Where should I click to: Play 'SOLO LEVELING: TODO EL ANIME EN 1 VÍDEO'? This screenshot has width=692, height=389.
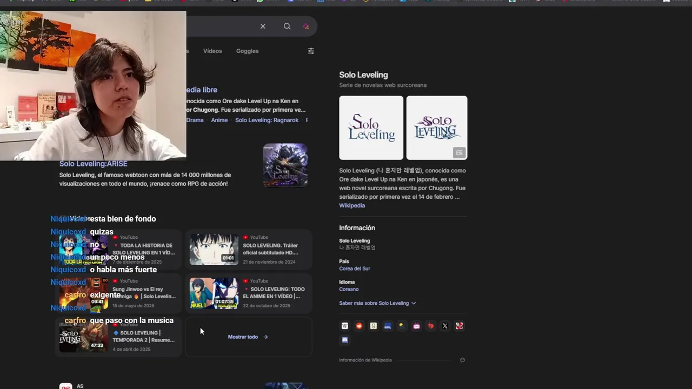click(x=249, y=293)
